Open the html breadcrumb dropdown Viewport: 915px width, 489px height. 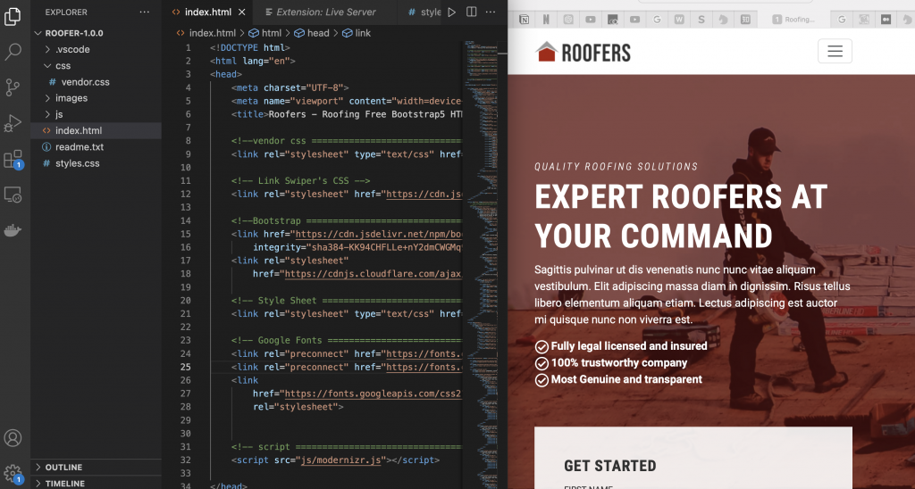[264, 33]
